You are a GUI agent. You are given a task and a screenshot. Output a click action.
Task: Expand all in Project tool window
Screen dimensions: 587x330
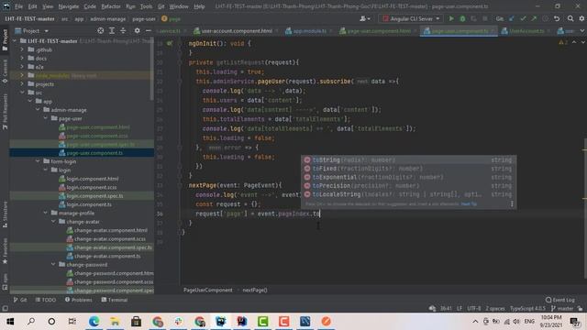tap(112, 30)
